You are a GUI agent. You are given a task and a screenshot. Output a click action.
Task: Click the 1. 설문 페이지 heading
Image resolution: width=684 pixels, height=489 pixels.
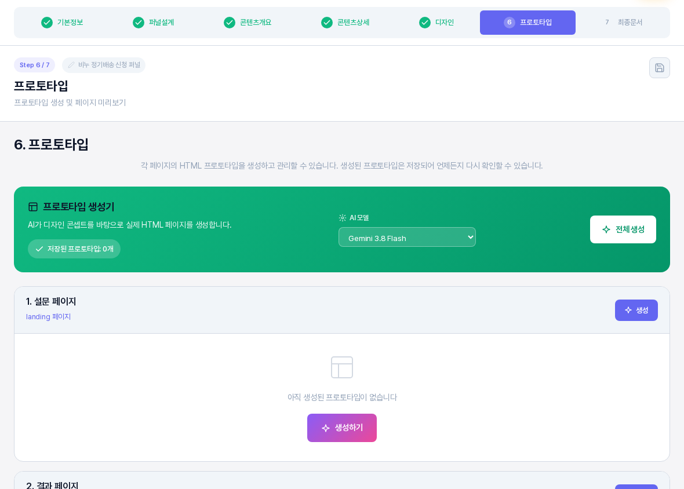pyautogui.click(x=51, y=301)
